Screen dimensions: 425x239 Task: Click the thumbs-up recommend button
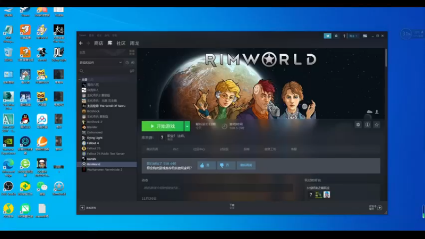(207, 165)
